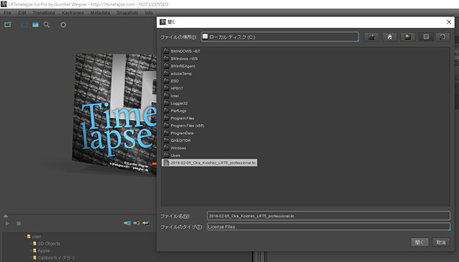Open the File menu
This screenshot has height=262, width=459.
pyautogui.click(x=7, y=13)
